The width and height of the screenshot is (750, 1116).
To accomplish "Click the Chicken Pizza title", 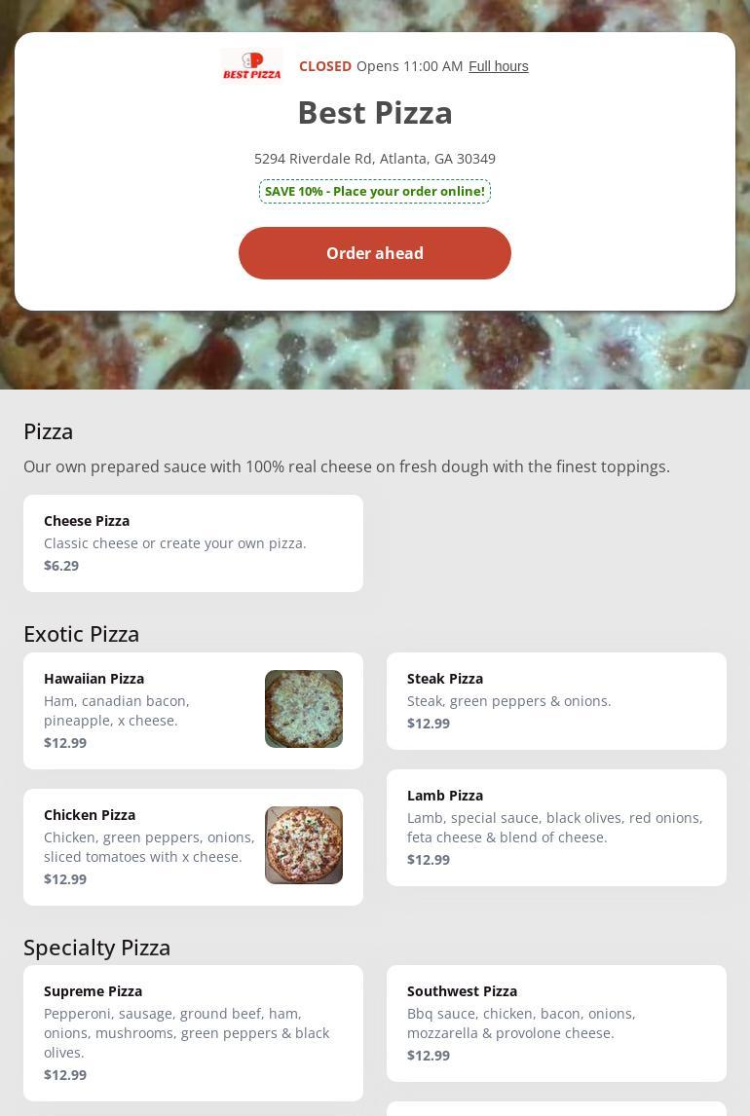I will 90,815.
